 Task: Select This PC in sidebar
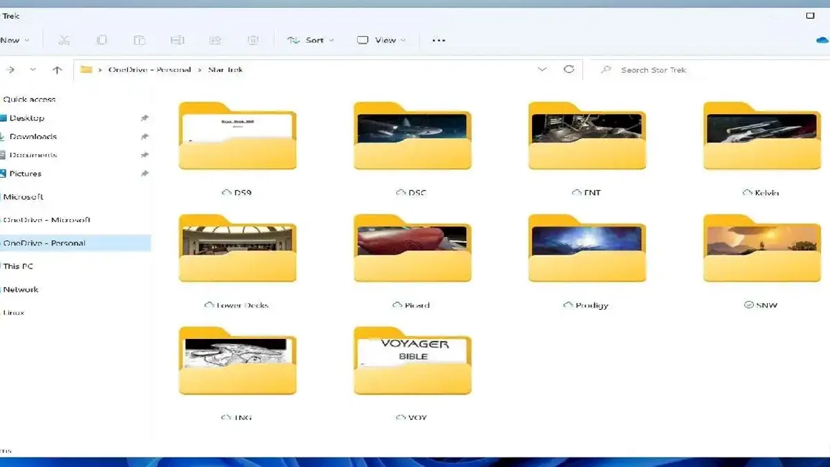click(x=18, y=266)
